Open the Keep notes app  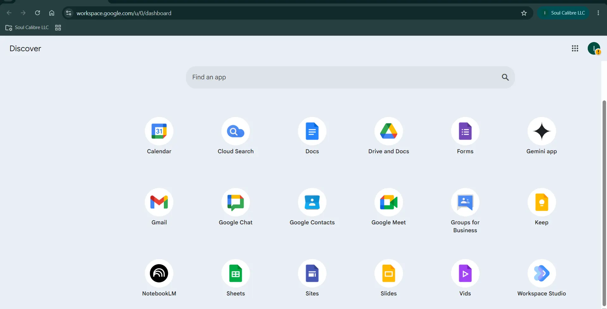click(542, 203)
